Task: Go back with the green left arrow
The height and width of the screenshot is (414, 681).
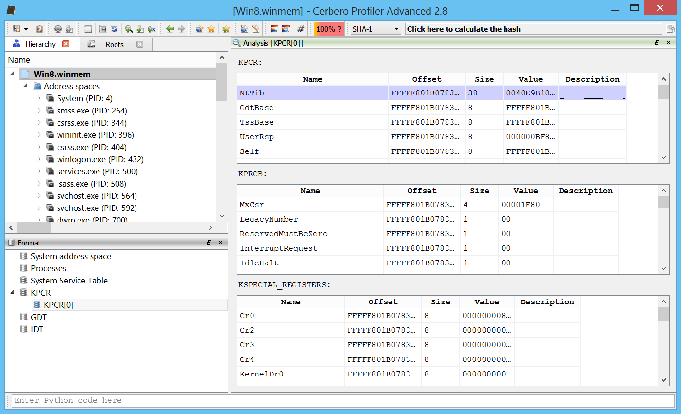Action: tap(170, 29)
